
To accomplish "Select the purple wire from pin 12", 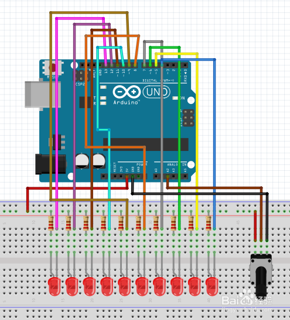I will [74, 123].
